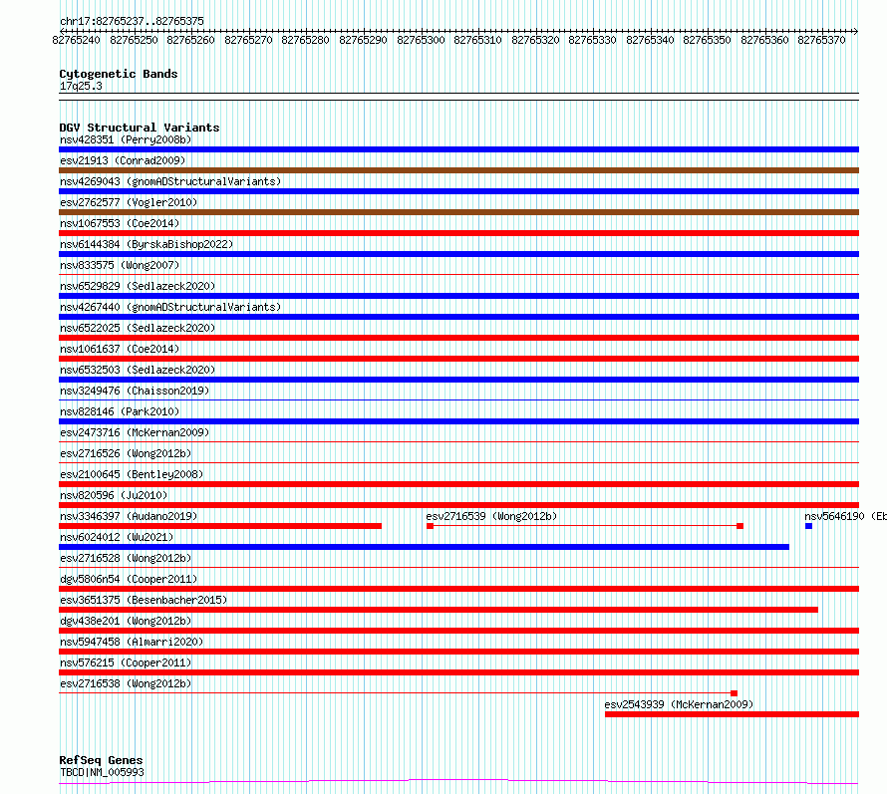Open esv2716538 (Wong2012b) label

[x=126, y=683]
